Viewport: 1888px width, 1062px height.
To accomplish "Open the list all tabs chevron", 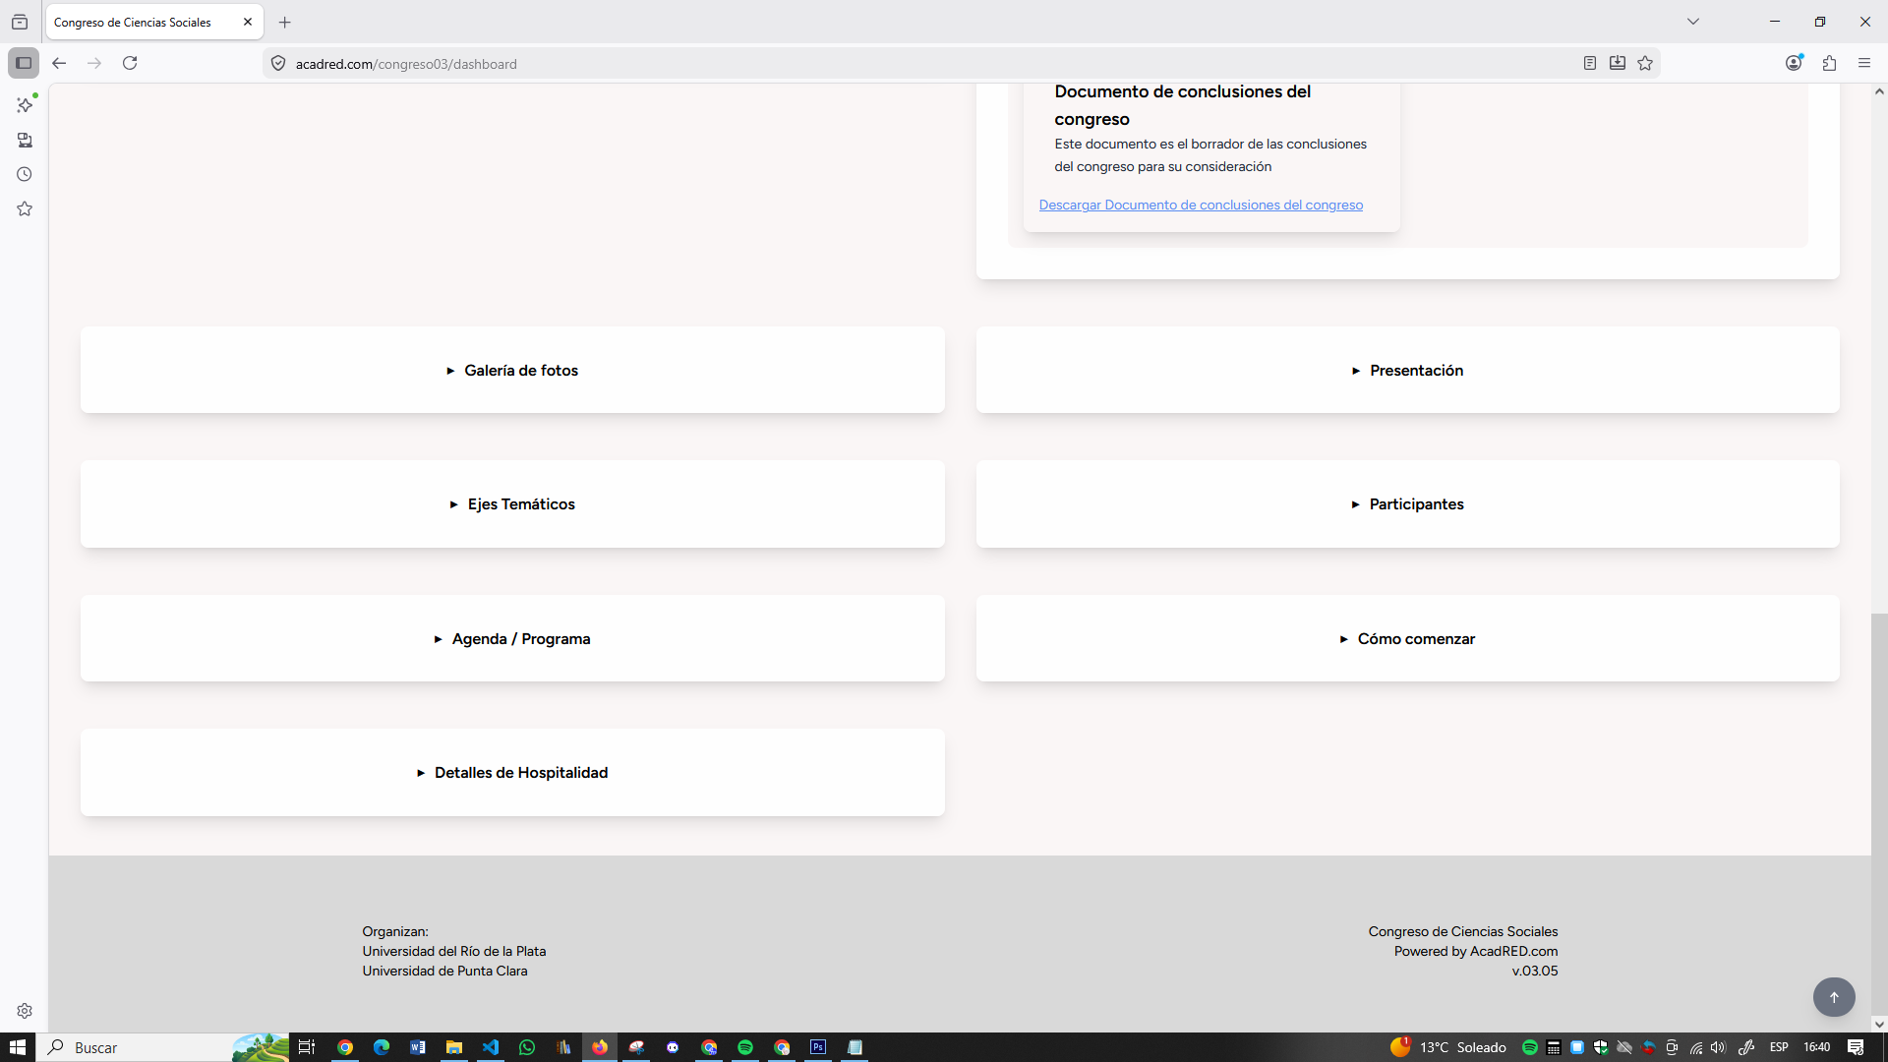I will coord(1693,22).
